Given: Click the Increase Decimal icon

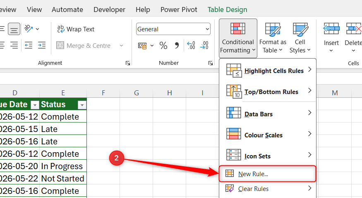Looking at the screenshot, I should 191,45.
